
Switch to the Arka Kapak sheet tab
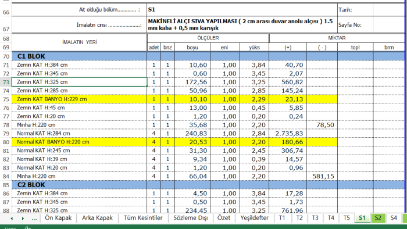(x=97, y=218)
